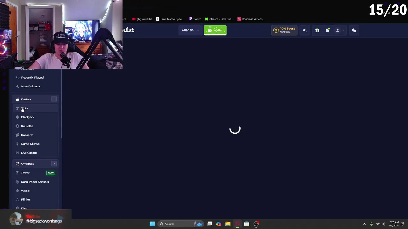This screenshot has height=229, width=408.
Task: Open the user profile icon
Action: (337, 30)
